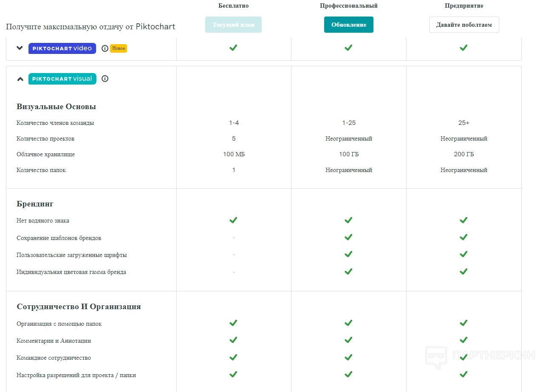Expand the Piktochart Video section chevron

pos(20,48)
